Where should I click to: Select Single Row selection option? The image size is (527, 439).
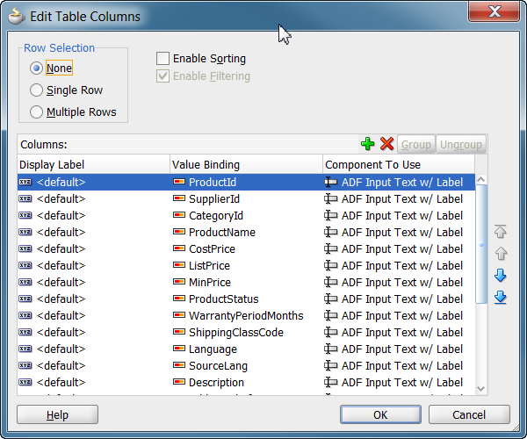point(36,90)
